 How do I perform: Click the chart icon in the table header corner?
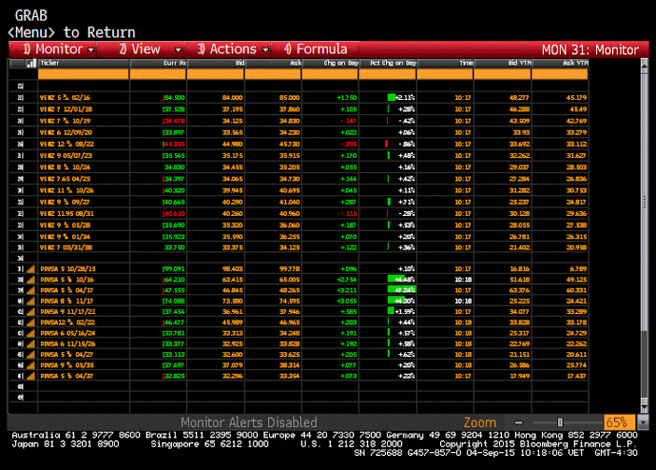click(x=31, y=64)
